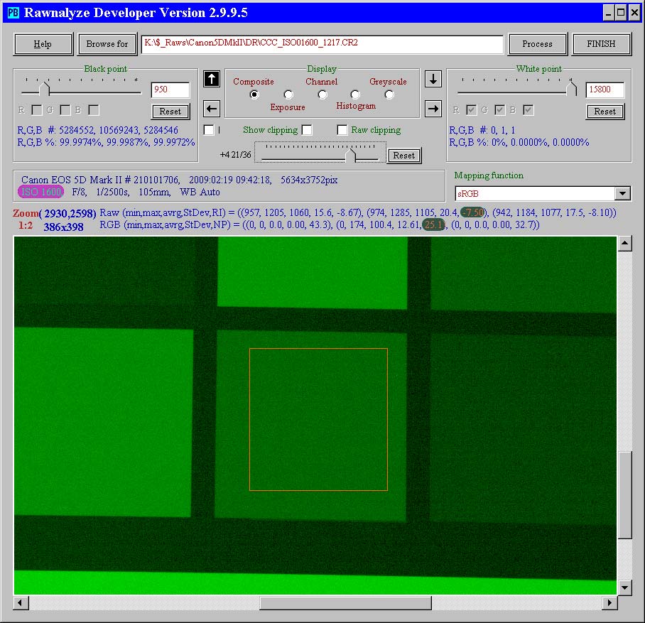This screenshot has height=623, width=645.
Task: Select the Histogram display radio button
Action: [x=355, y=94]
